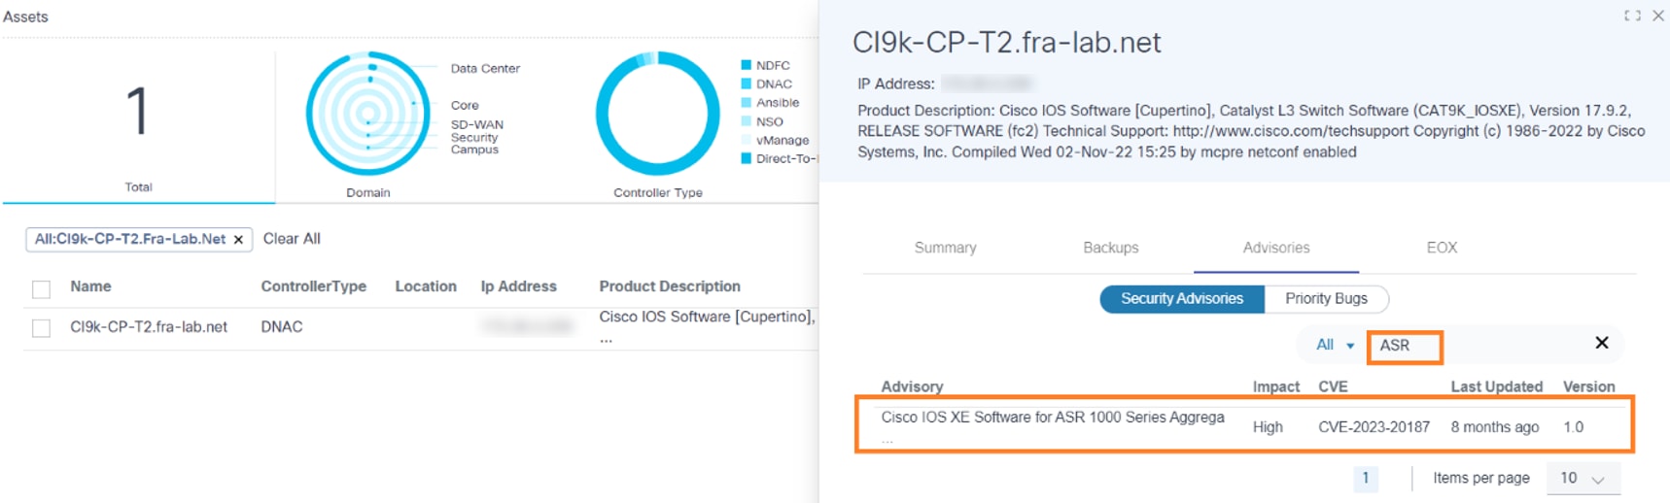Open the All filter dropdown
1670x503 pixels.
tap(1334, 345)
